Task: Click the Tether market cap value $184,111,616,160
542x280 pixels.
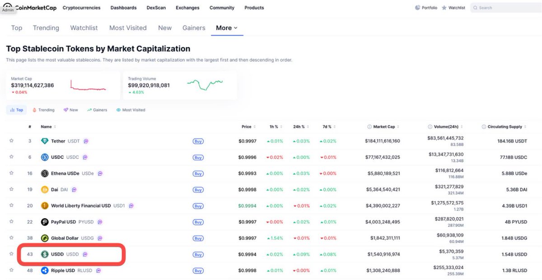Action: click(383, 141)
